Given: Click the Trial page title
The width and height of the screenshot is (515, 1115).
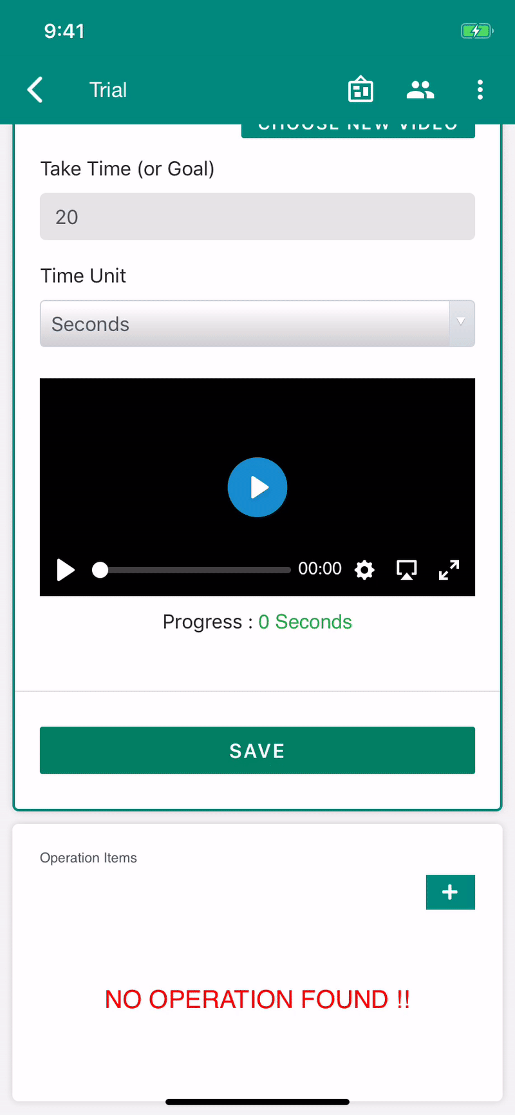Looking at the screenshot, I should point(108,90).
